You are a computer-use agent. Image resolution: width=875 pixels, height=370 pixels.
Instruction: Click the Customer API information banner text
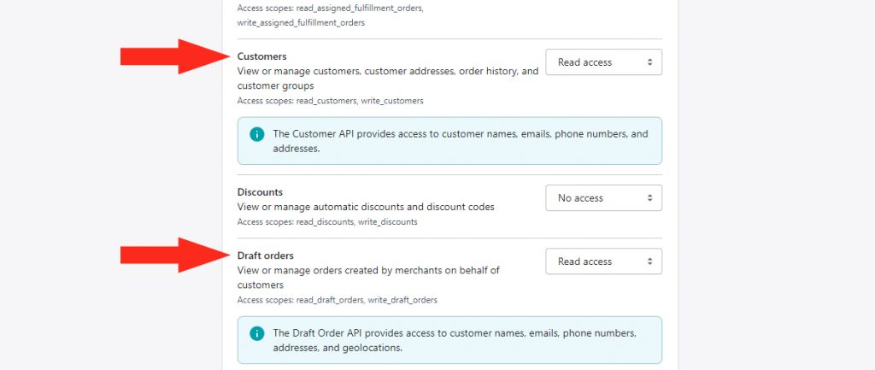pos(461,141)
